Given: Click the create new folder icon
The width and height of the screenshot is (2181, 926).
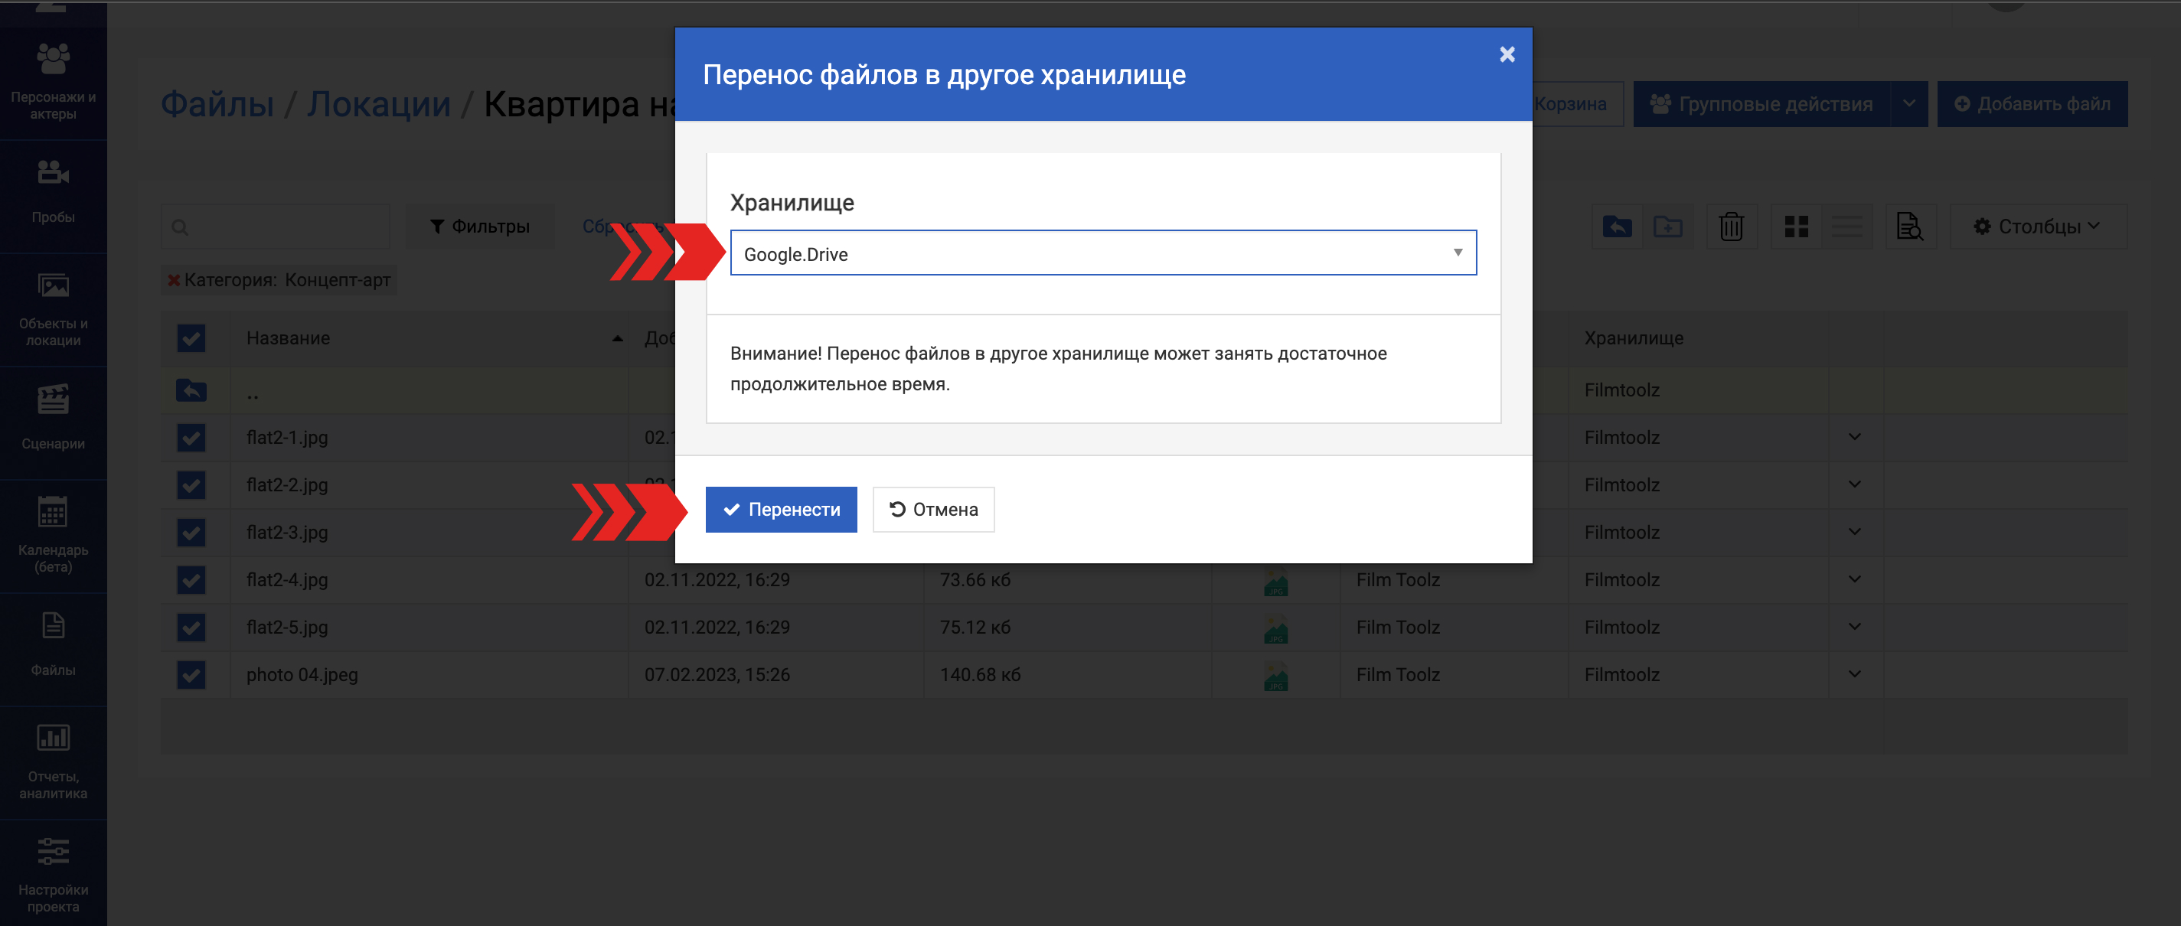Looking at the screenshot, I should (x=1668, y=226).
